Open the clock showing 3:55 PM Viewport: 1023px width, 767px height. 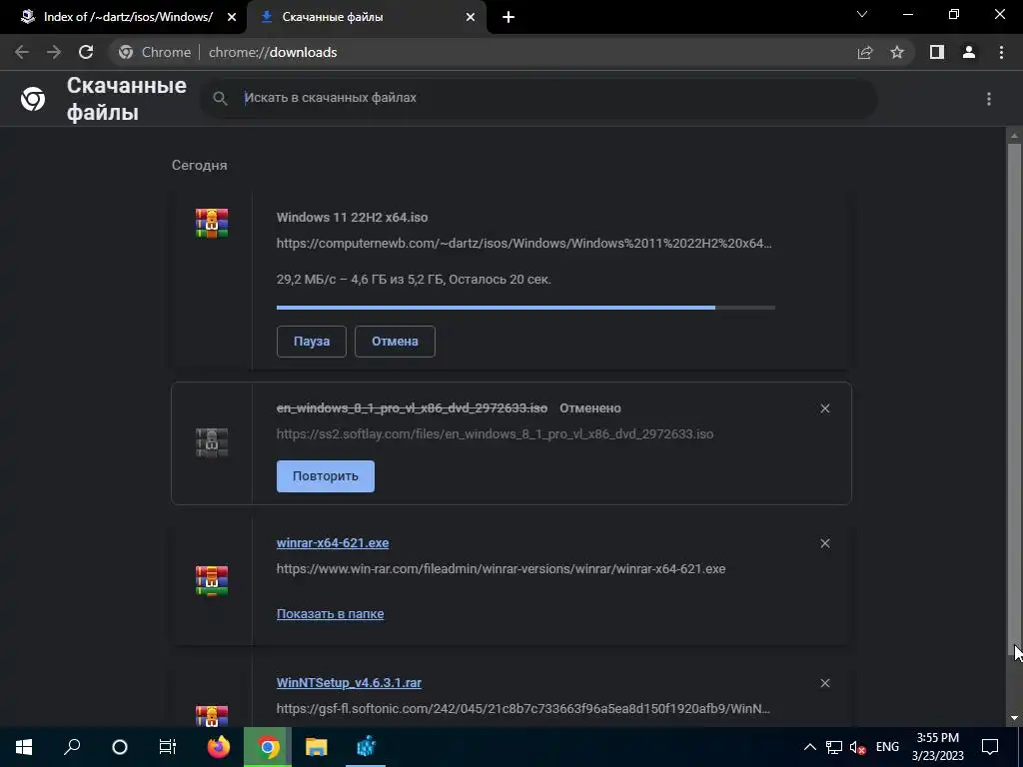coord(937,747)
